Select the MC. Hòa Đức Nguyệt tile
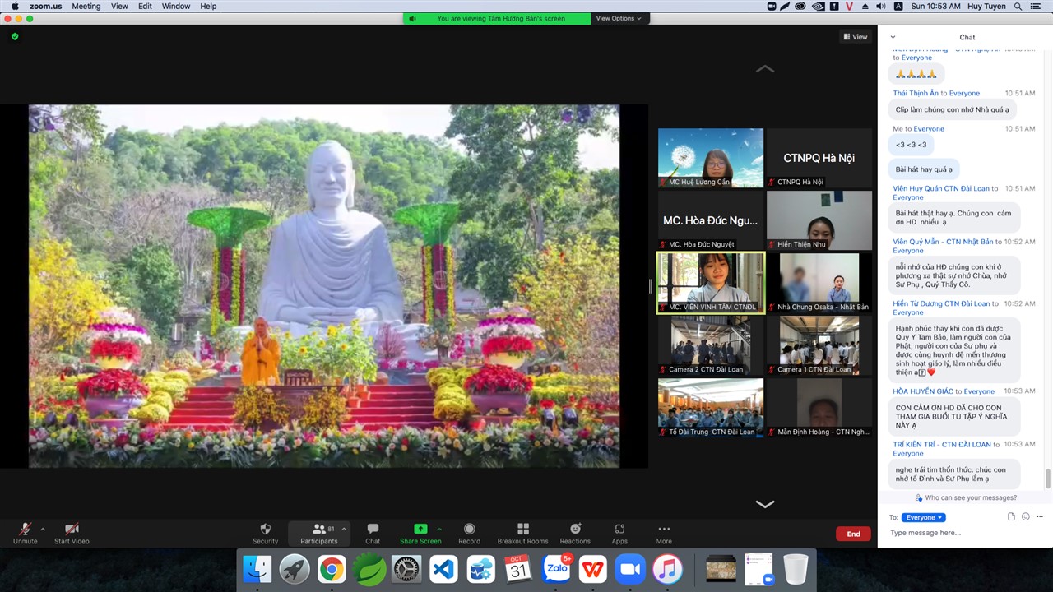Screen dimensions: 1053x592 point(711,220)
